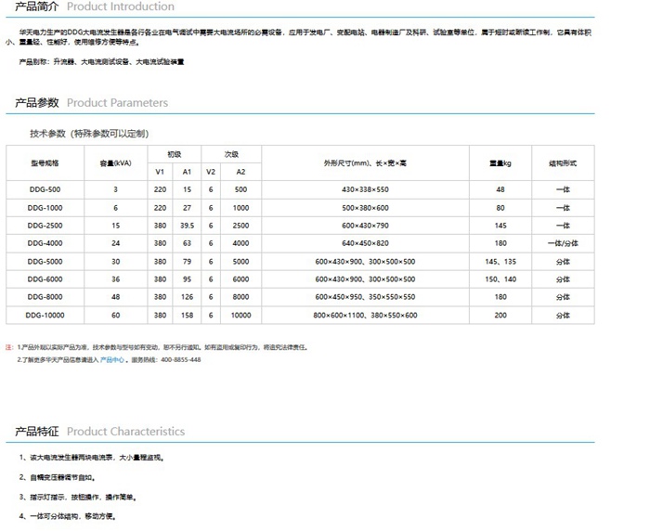Screen dimensions: 650x531
Task: Click the 技术参数 (特殊参数可以定制) caption
Action: [89, 134]
